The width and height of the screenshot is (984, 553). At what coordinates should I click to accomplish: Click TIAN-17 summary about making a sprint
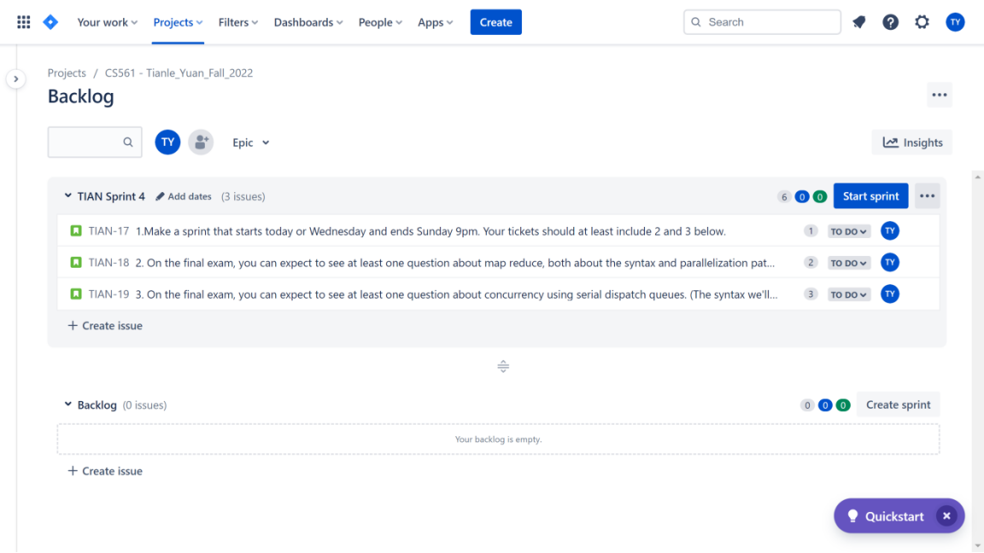430,231
